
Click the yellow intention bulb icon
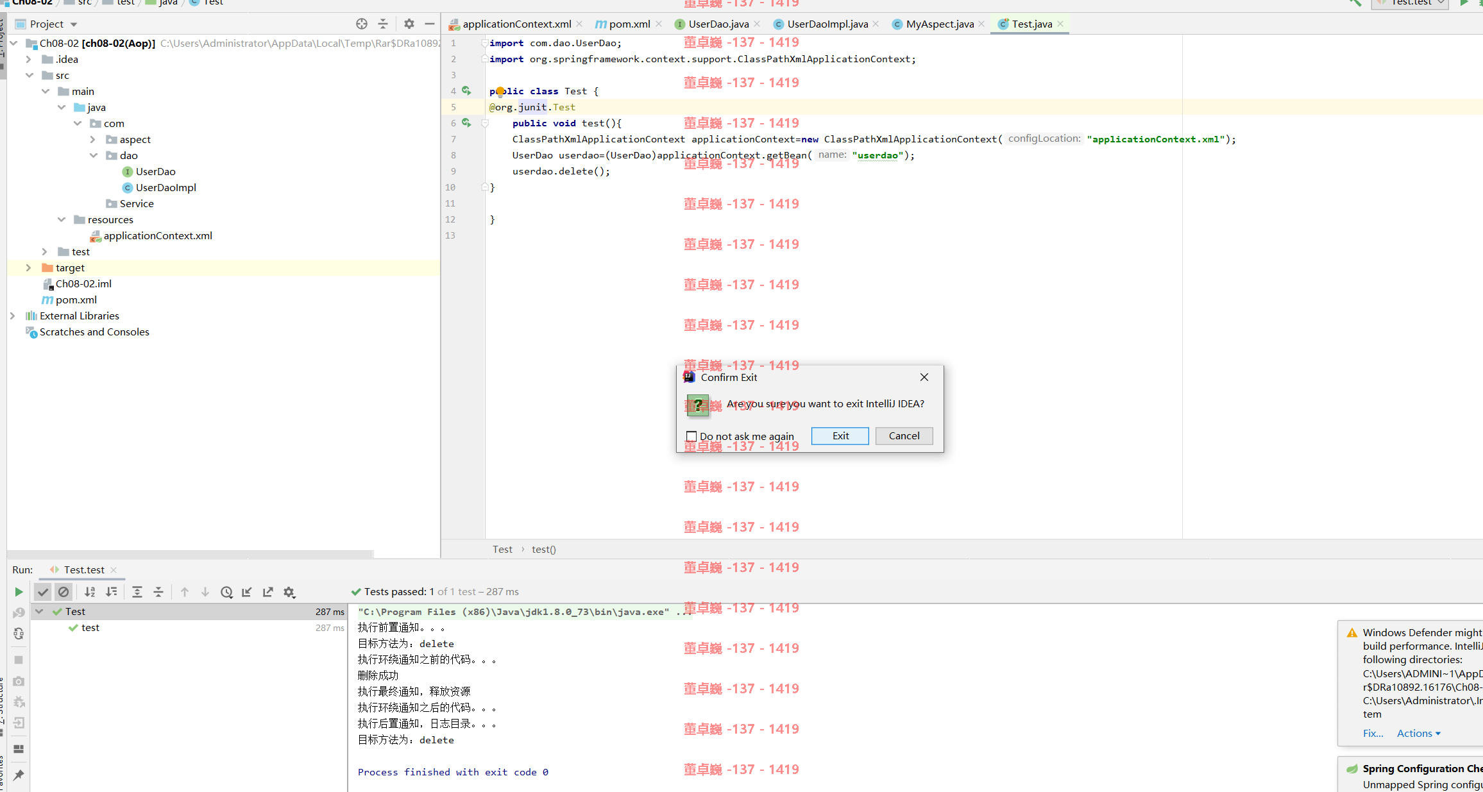pyautogui.click(x=500, y=92)
